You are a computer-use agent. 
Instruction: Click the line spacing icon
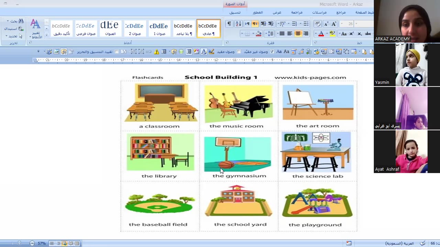271,34
